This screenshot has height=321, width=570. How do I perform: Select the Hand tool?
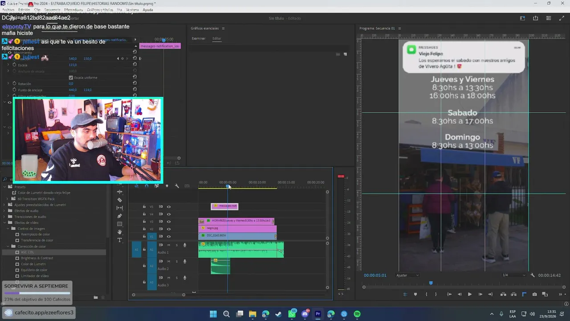pyautogui.click(x=119, y=232)
